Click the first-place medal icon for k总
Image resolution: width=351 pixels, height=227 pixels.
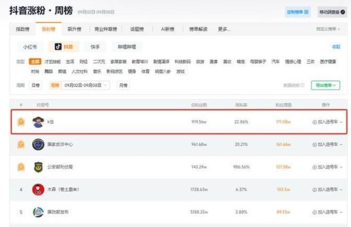[21, 122]
